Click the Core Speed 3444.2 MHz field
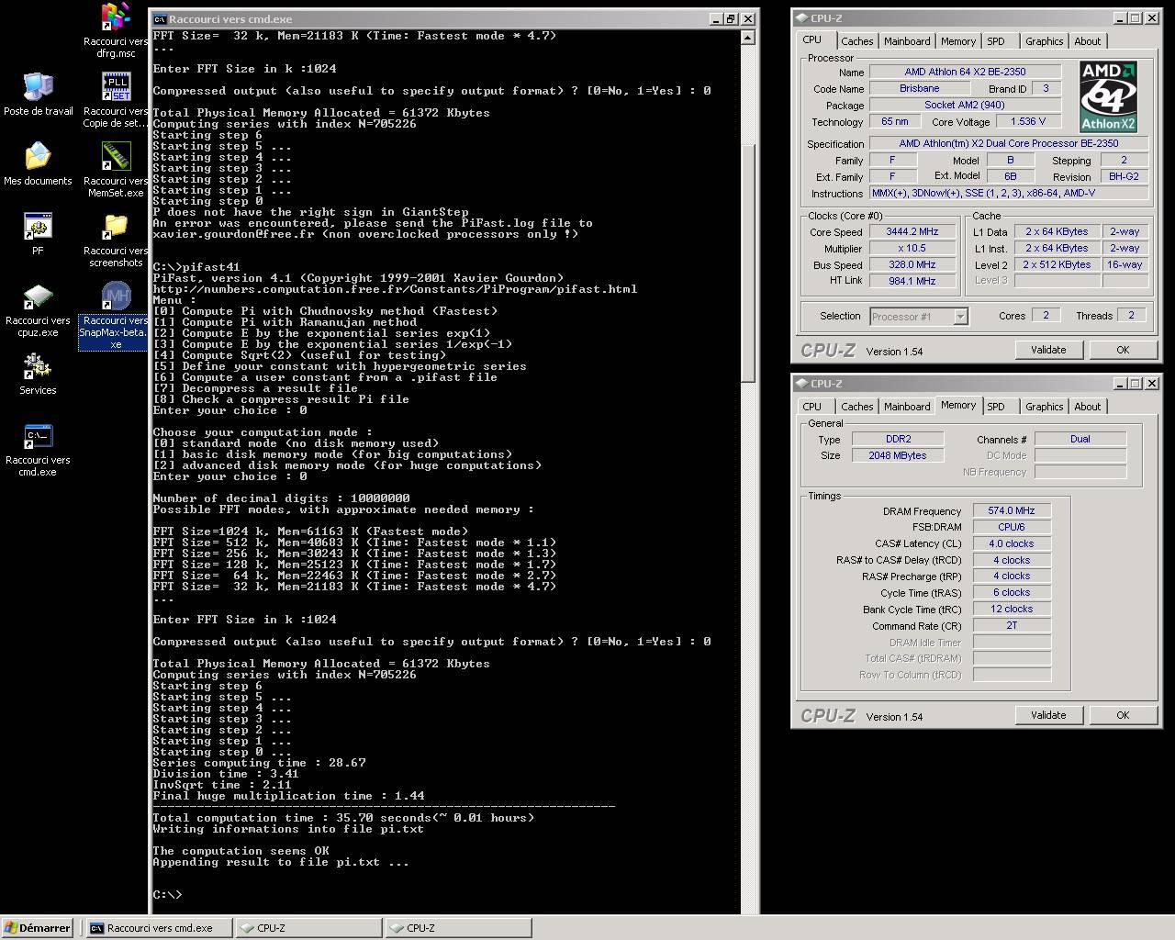1175x940 pixels. (912, 232)
